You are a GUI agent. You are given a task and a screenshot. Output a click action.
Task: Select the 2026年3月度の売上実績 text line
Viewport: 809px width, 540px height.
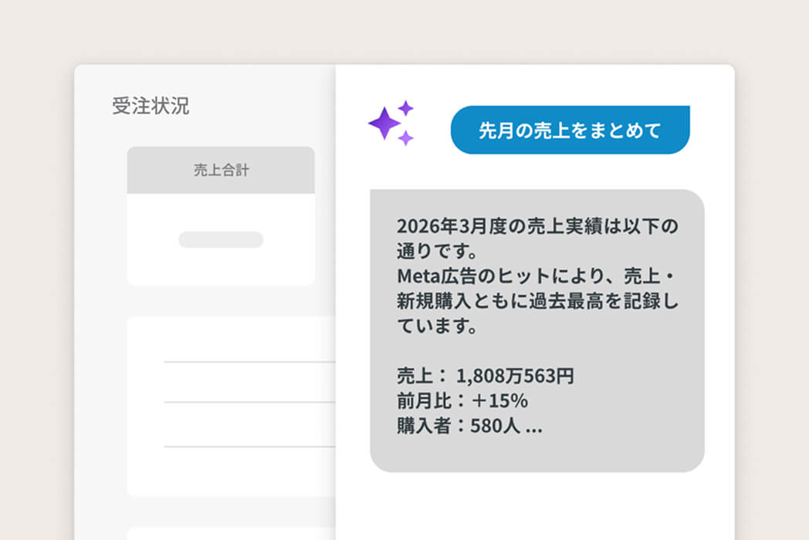(537, 226)
